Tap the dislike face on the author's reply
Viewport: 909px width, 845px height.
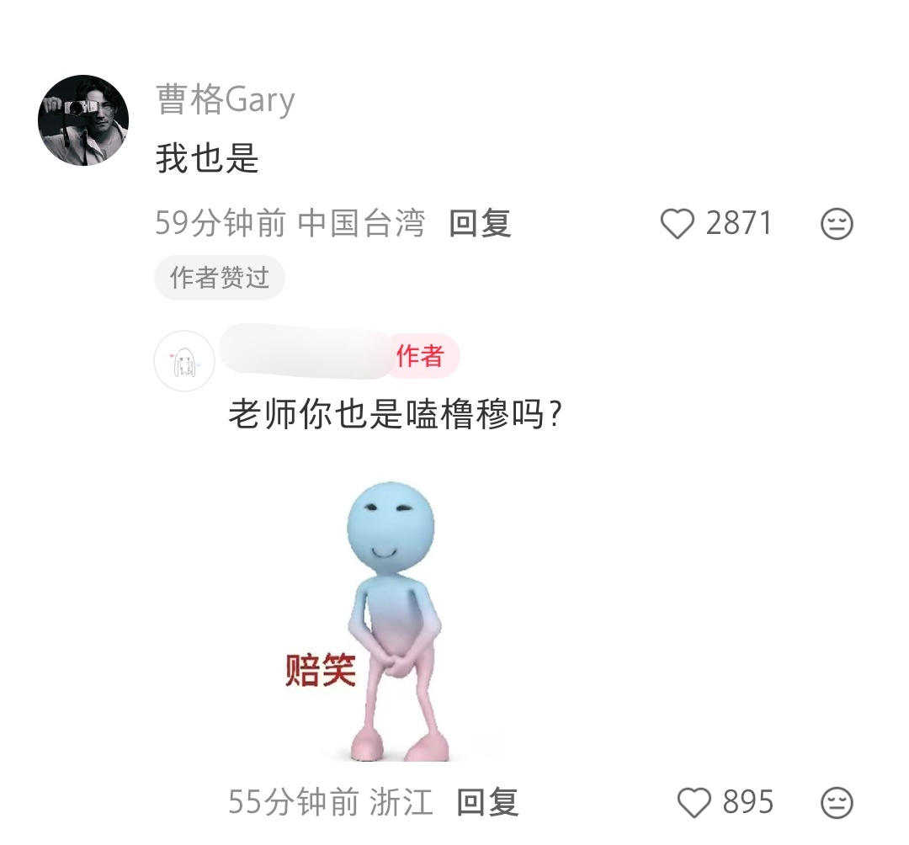click(x=837, y=803)
